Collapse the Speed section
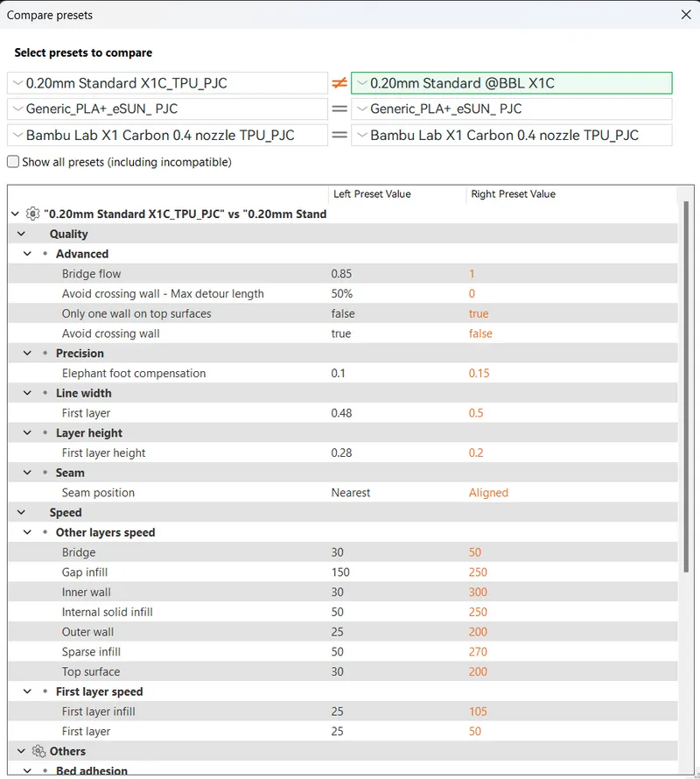The image size is (700, 779). 21,512
